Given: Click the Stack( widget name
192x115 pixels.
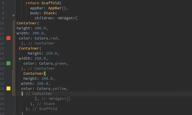Looking at the screenshot, I should point(51,13).
